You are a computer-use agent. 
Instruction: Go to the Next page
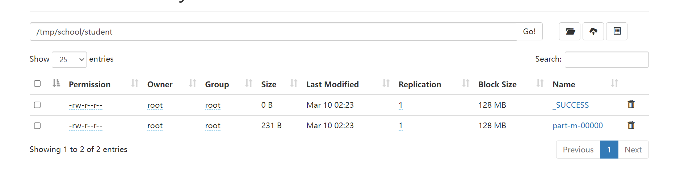tap(633, 150)
